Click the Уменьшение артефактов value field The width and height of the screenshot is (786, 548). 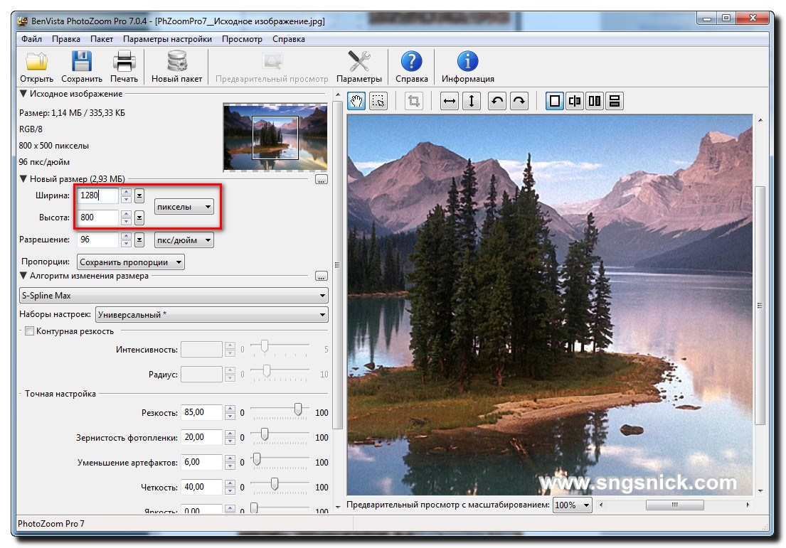click(x=201, y=462)
